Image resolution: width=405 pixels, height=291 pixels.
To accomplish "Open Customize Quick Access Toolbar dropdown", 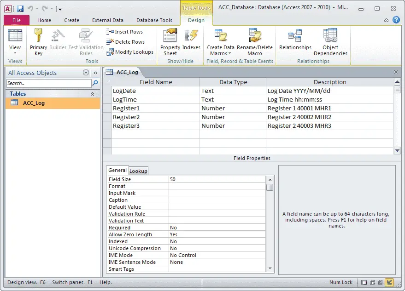I will (60, 9).
